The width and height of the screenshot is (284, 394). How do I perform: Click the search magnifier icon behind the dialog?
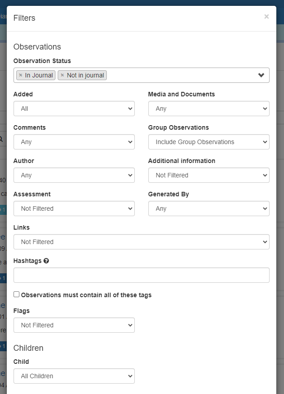click(x=2, y=139)
